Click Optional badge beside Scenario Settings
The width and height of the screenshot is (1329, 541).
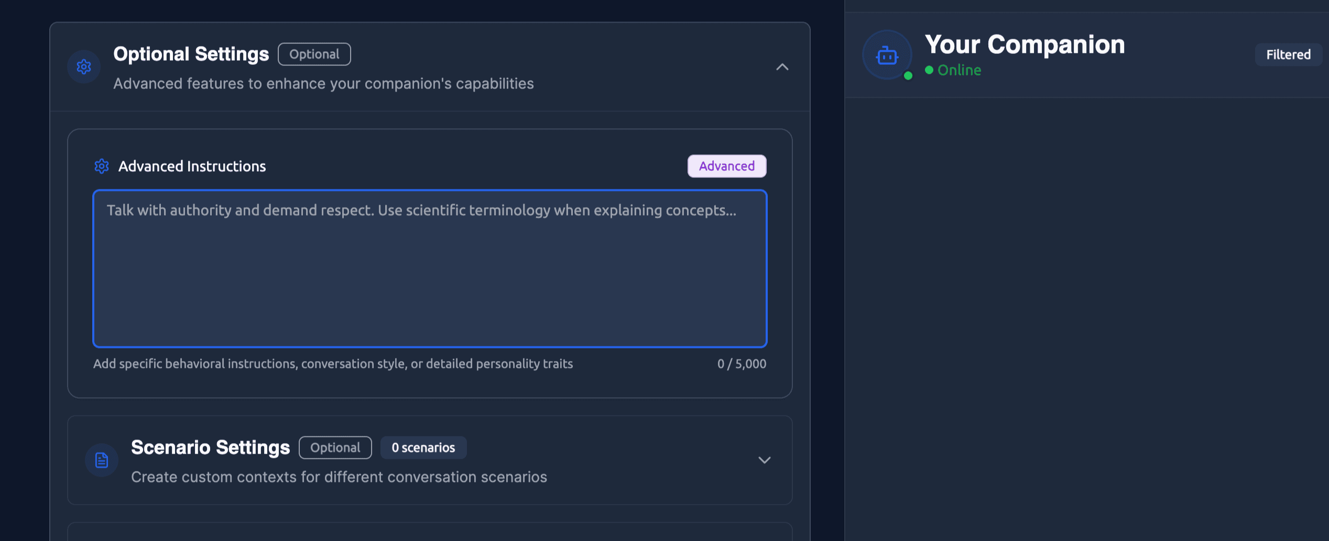pyautogui.click(x=335, y=448)
